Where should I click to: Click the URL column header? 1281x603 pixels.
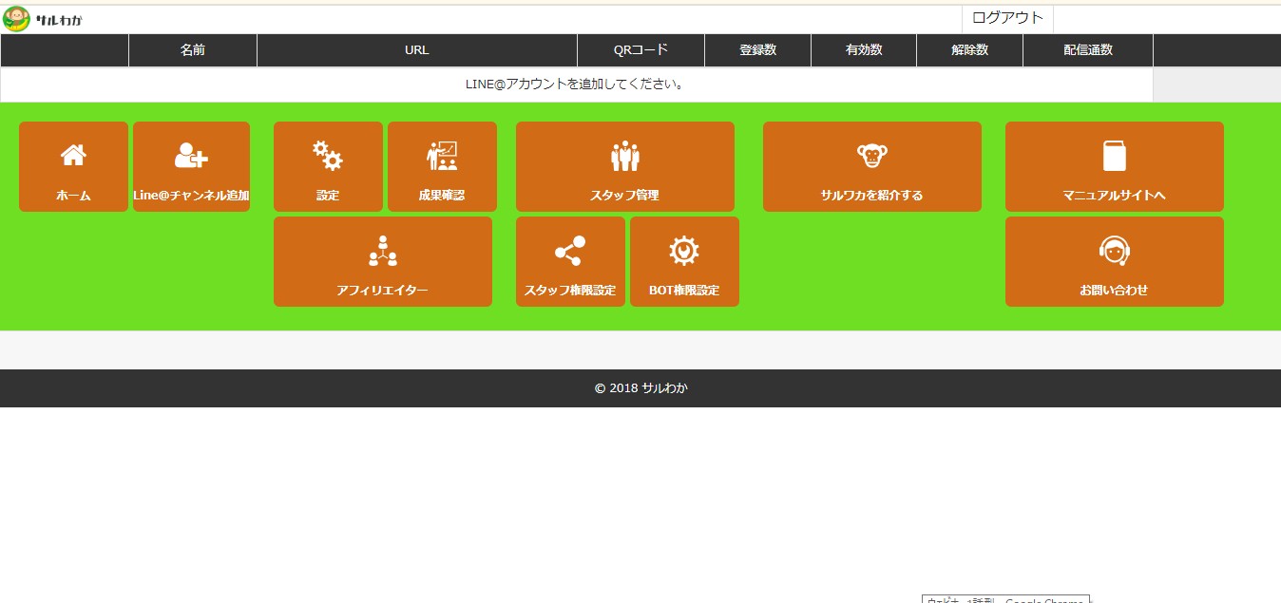tap(417, 50)
